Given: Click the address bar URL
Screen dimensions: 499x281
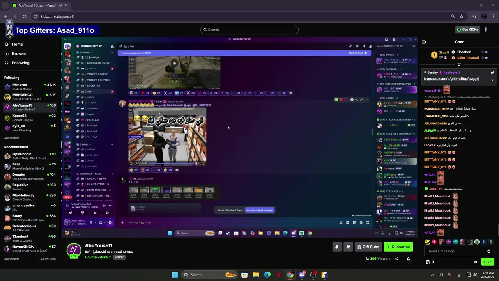Looking at the screenshot, I should tap(58, 16).
